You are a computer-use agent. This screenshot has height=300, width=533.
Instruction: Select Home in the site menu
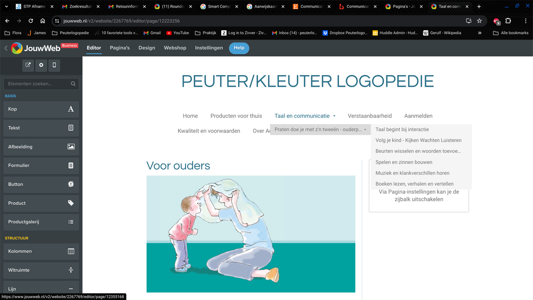click(x=190, y=116)
